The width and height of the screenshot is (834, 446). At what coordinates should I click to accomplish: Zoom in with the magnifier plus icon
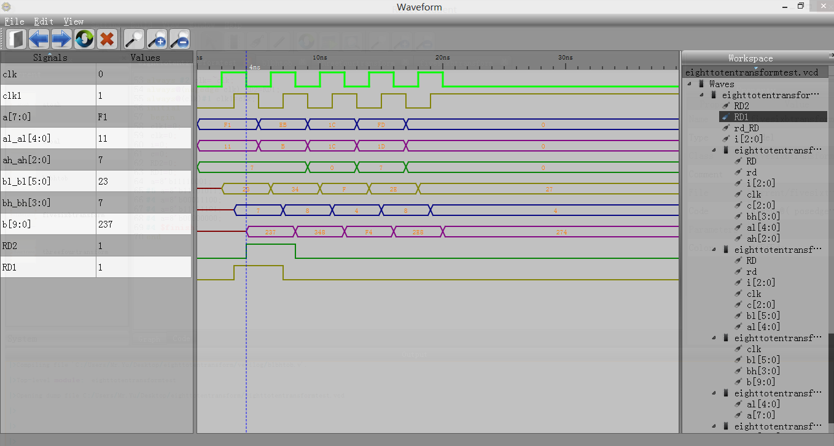[x=157, y=39]
